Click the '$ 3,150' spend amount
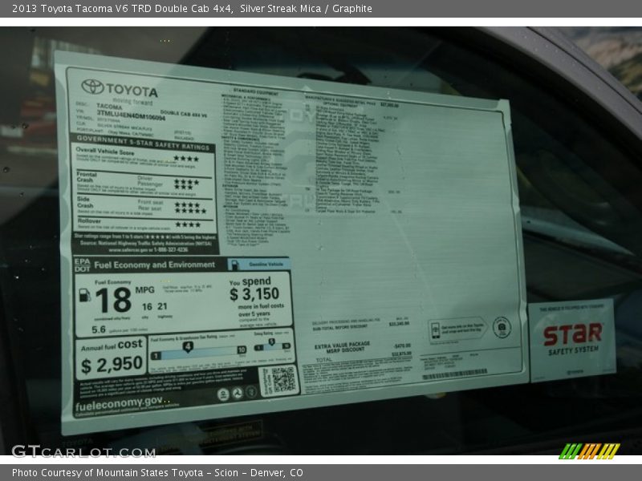Screen dimensions: 642x481 [254, 294]
